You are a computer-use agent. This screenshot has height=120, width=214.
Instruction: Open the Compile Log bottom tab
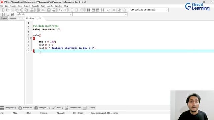(42, 108)
